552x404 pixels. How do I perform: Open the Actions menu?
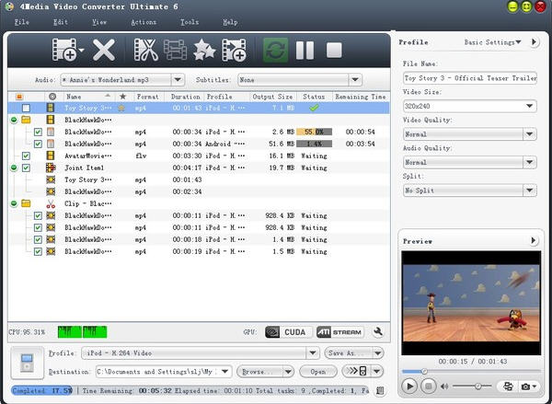point(144,21)
